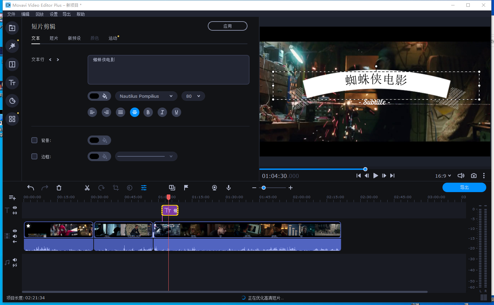The image size is (494, 305).
Task: Play the preview video
Action: [x=375, y=176]
